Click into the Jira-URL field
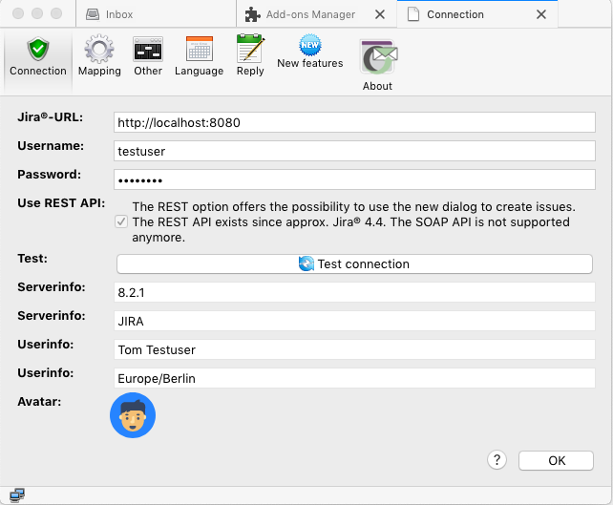 click(354, 122)
